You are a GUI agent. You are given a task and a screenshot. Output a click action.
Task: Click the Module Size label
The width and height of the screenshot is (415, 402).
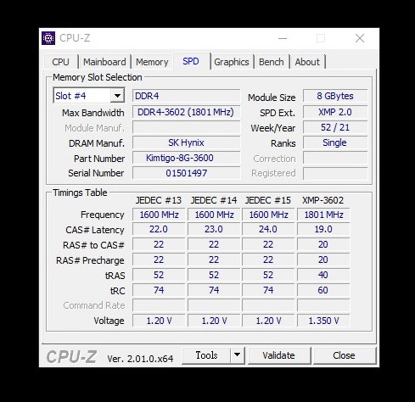pyautogui.click(x=272, y=98)
